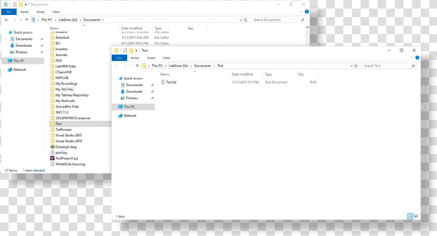
Task: Sort by Size column in Test window
Action: [x=301, y=75]
